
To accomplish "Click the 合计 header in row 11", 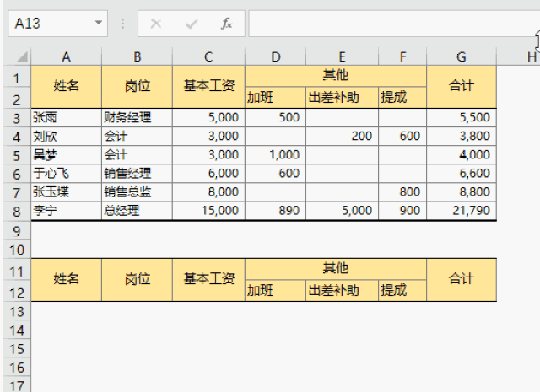I will [x=462, y=280].
